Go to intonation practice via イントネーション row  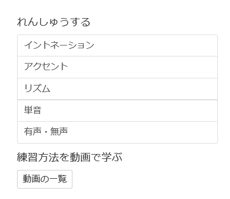[117, 46]
